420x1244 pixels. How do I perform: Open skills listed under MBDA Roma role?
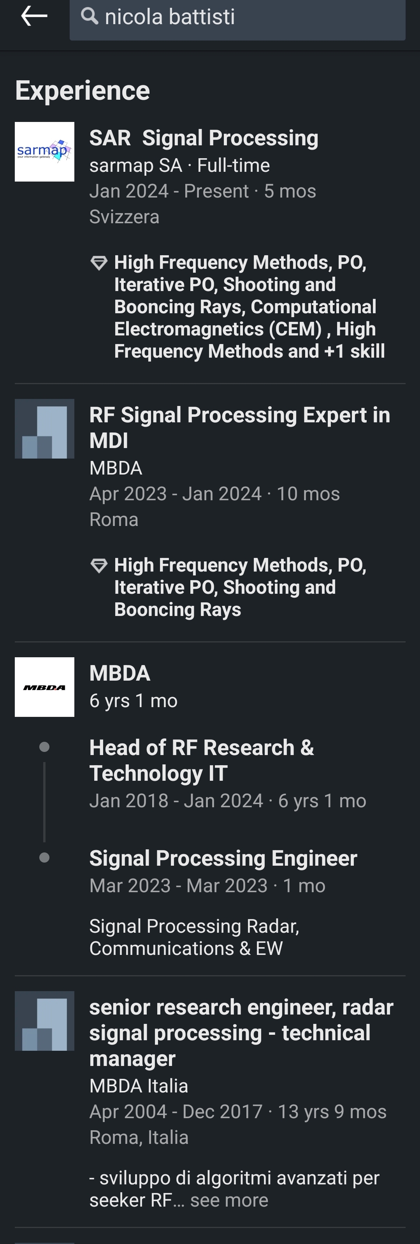(240, 587)
